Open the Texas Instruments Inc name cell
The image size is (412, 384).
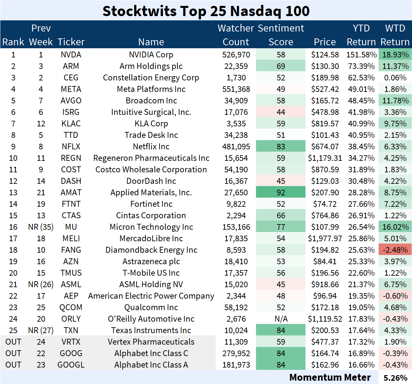[151, 331]
